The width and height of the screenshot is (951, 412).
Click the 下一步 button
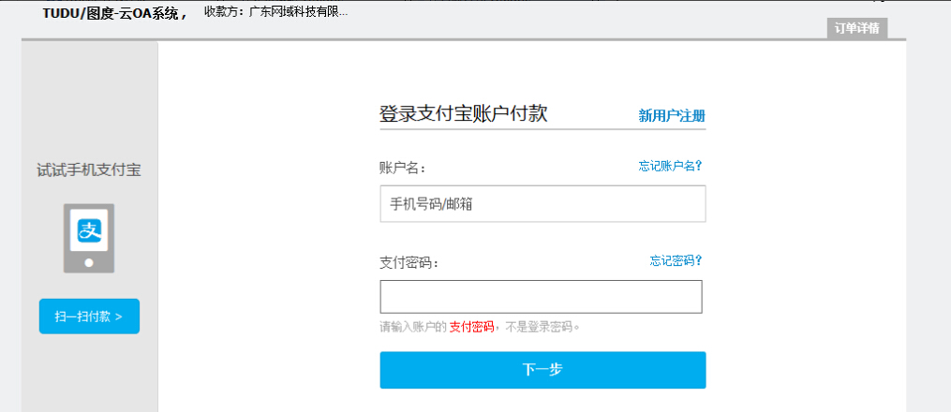click(x=542, y=370)
